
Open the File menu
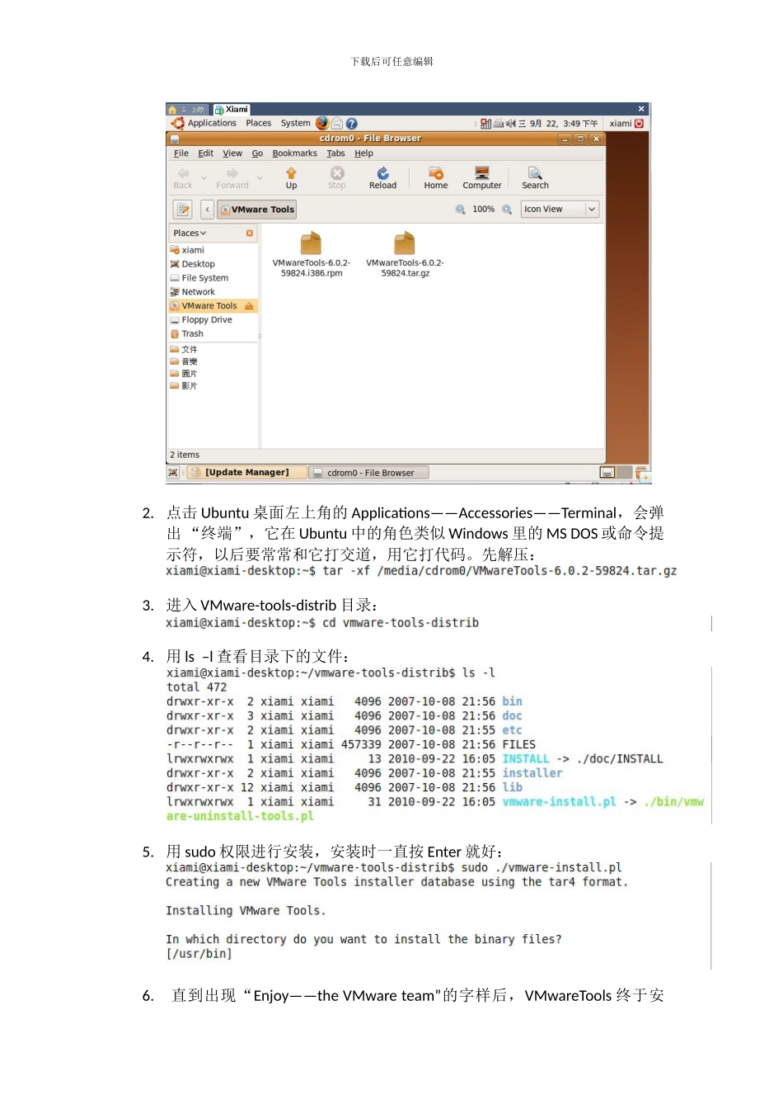click(x=181, y=153)
